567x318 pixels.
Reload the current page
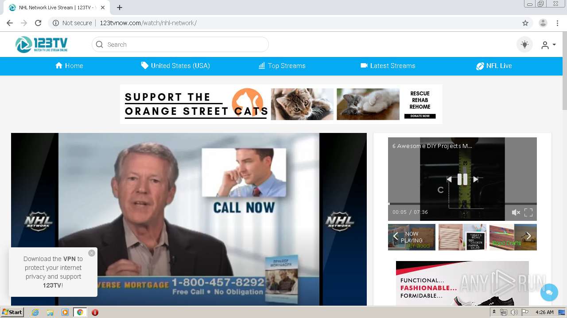pyautogui.click(x=38, y=23)
